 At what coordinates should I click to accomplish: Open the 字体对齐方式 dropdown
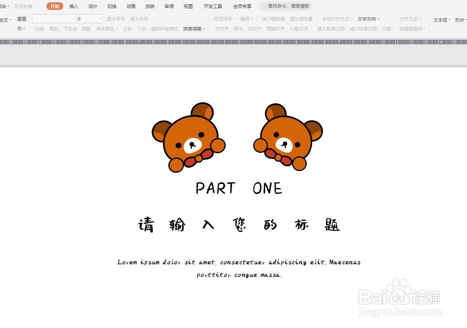point(337,19)
